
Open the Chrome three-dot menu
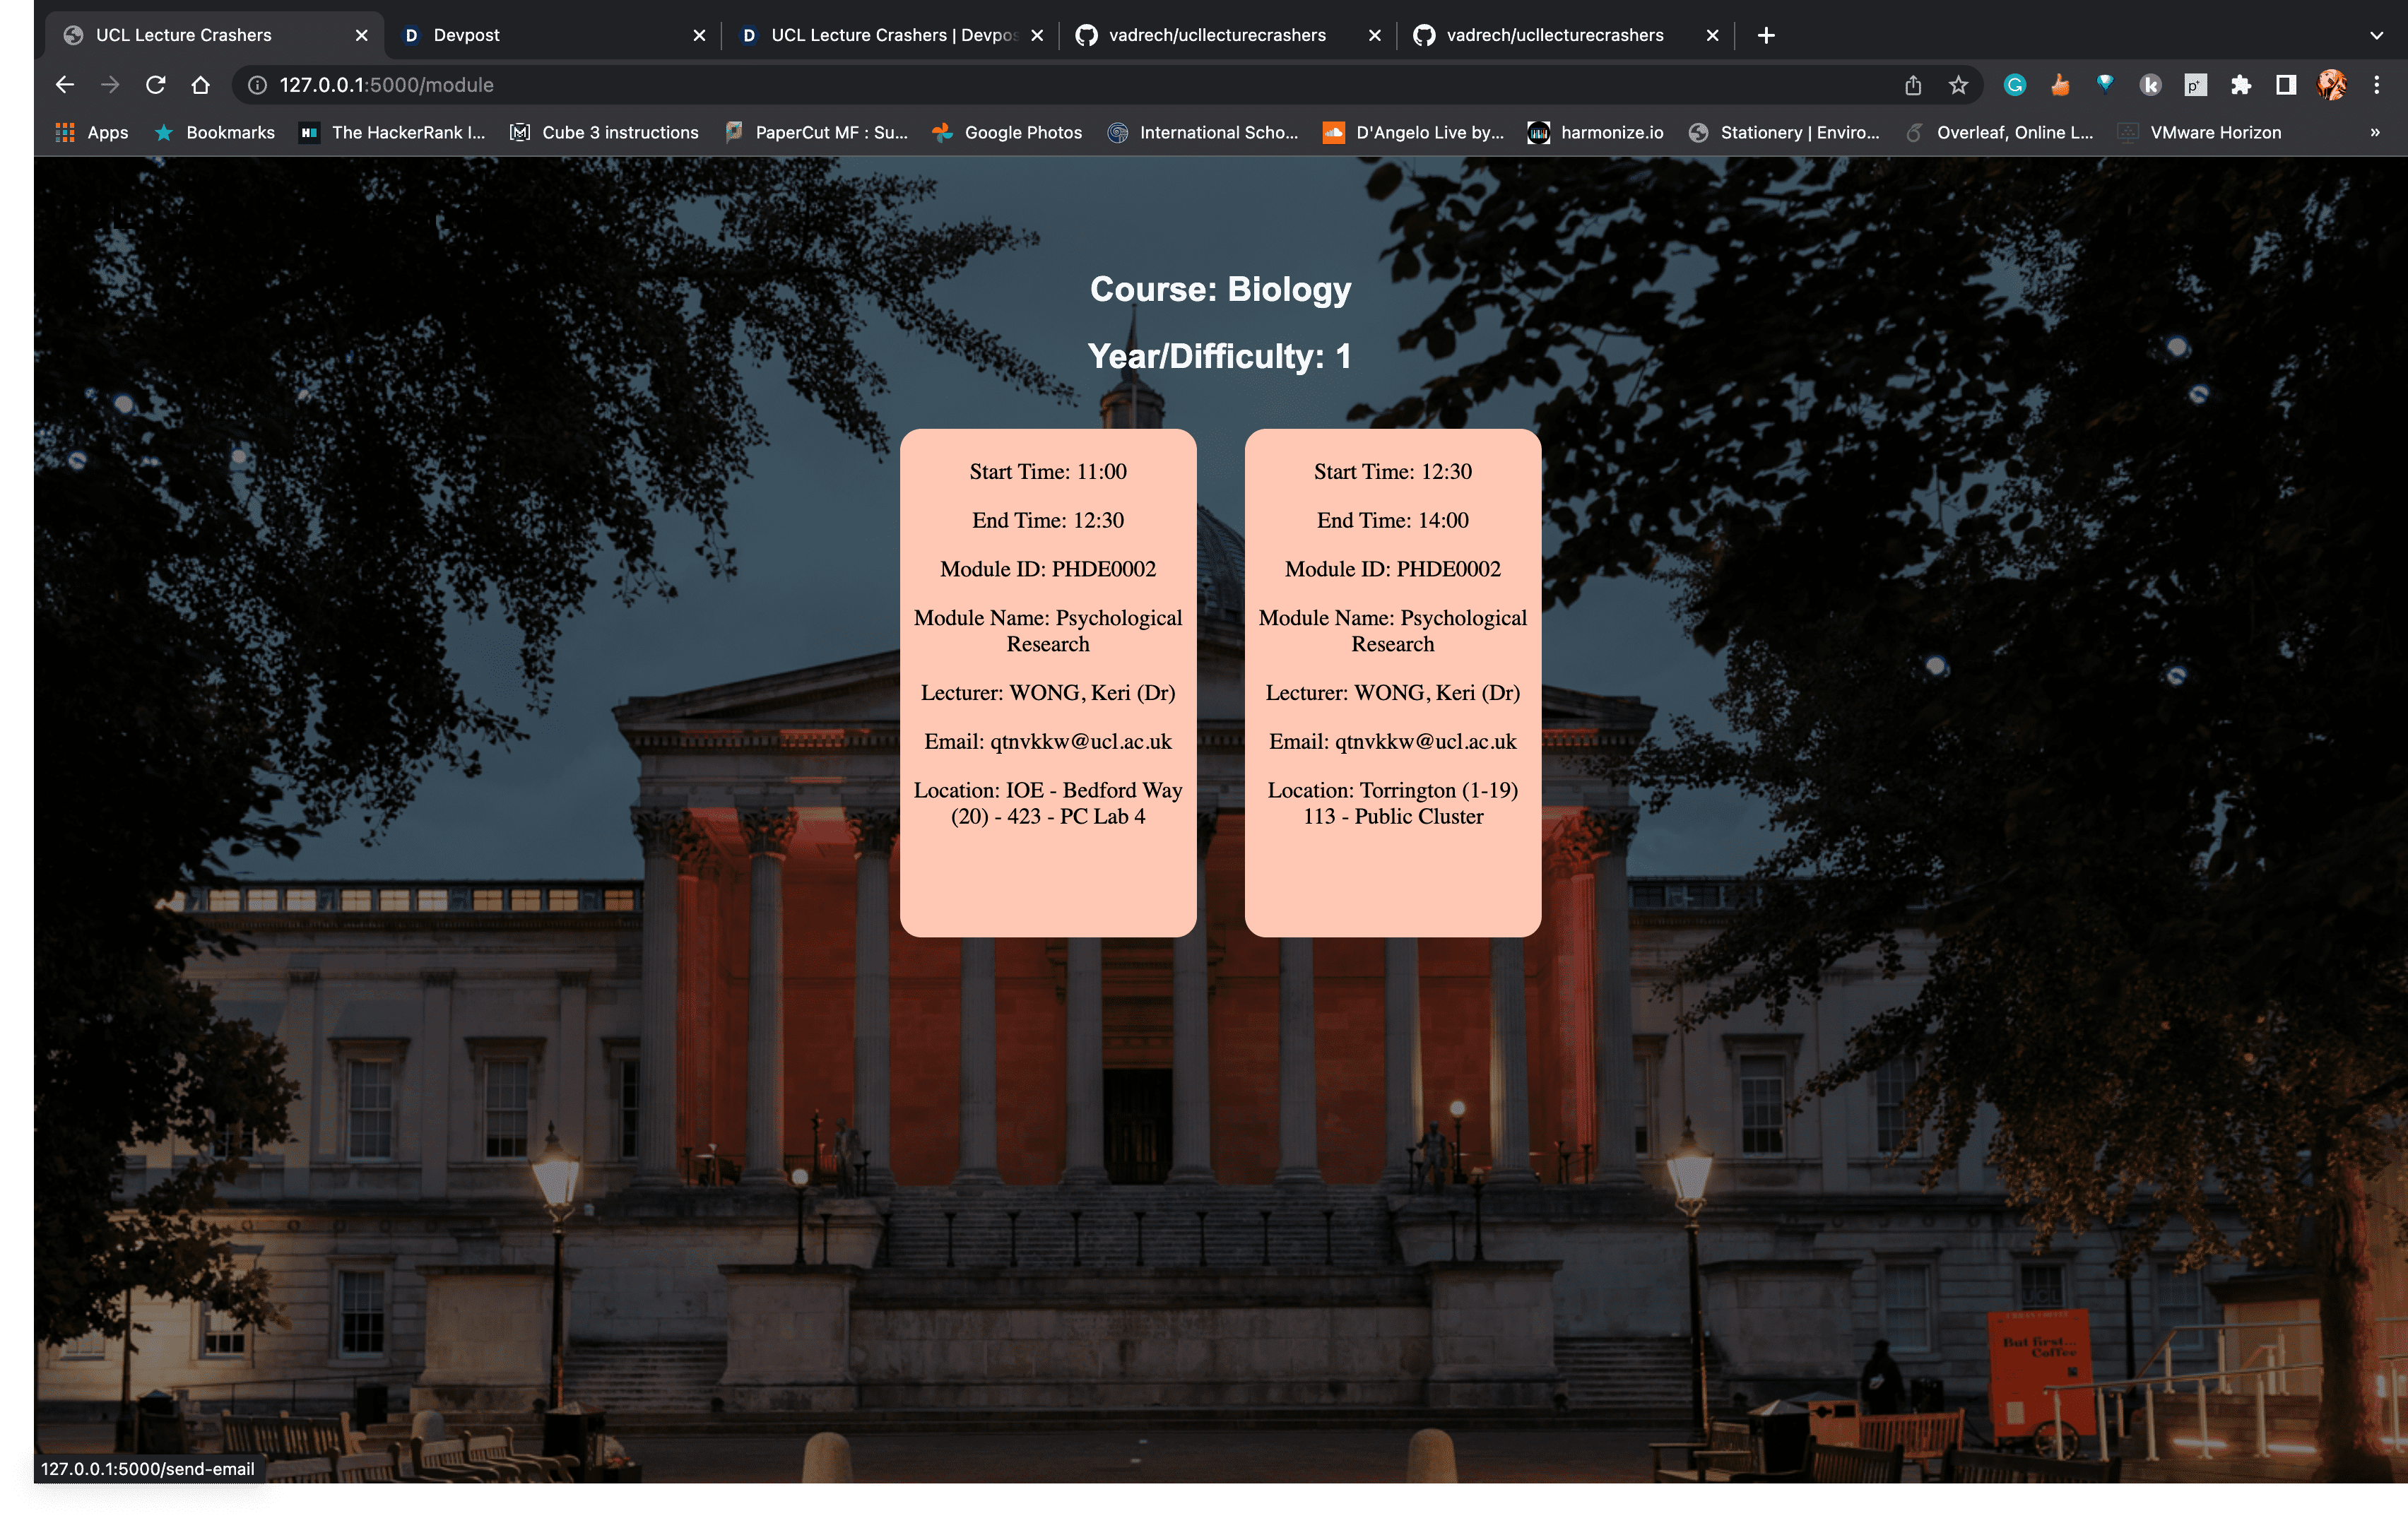click(x=2376, y=85)
